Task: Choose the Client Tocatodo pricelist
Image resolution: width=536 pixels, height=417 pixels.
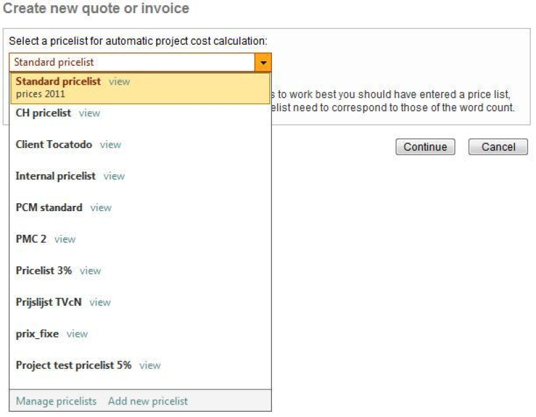Action: pos(54,145)
